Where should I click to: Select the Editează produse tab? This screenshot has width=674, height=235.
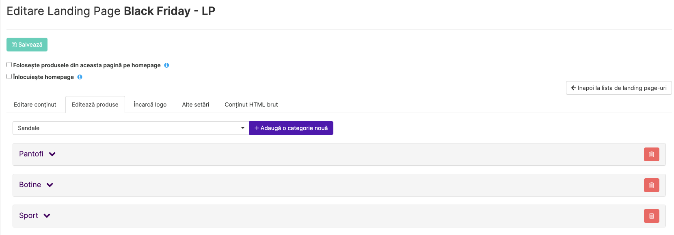[x=95, y=105]
